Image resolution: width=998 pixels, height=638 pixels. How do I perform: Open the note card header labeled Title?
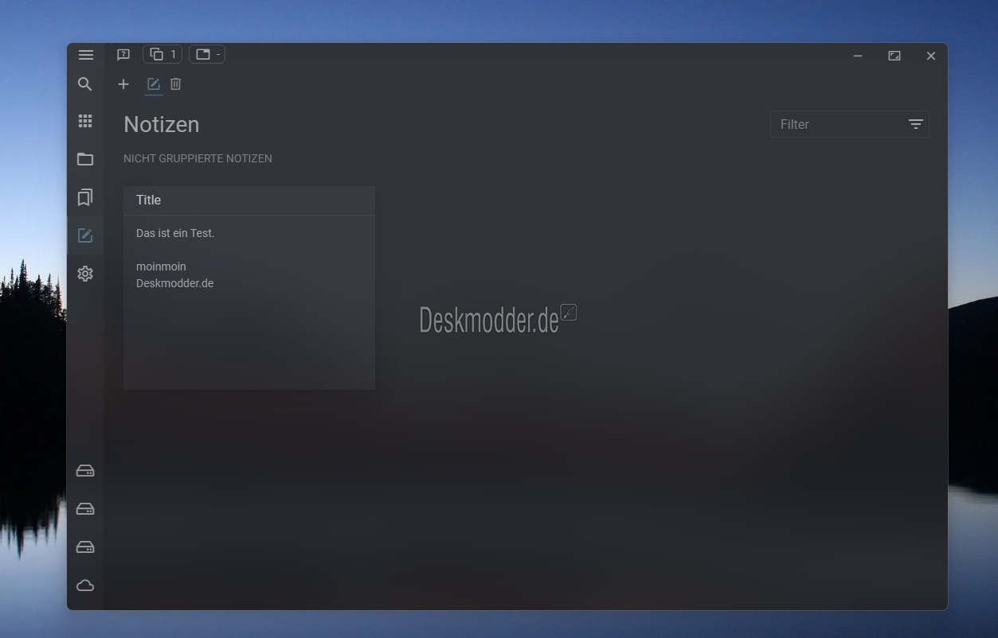pyautogui.click(x=249, y=200)
